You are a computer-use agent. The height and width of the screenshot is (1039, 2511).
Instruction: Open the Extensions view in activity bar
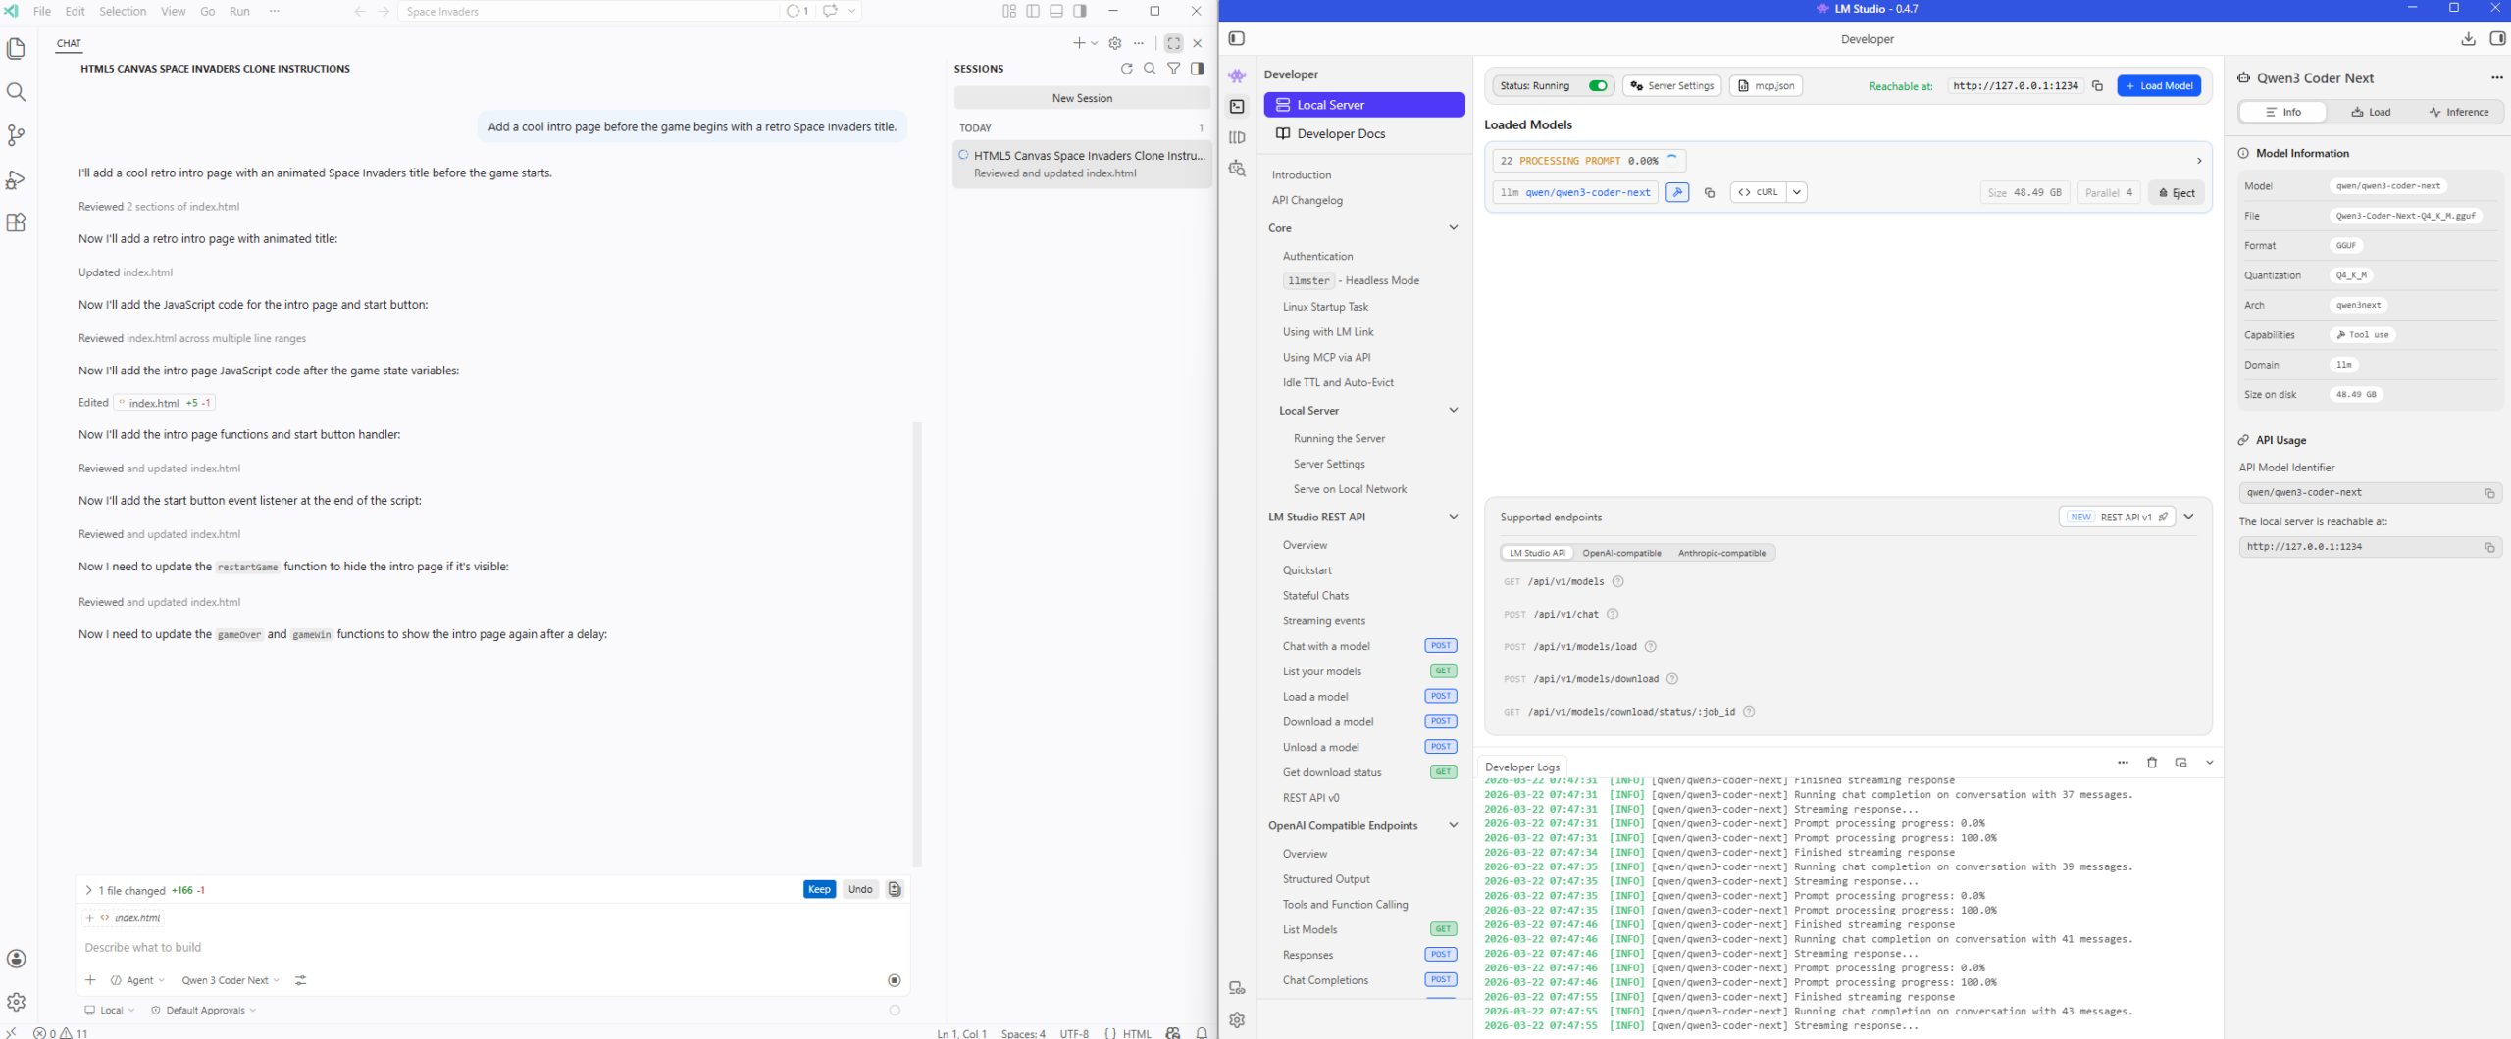click(16, 223)
